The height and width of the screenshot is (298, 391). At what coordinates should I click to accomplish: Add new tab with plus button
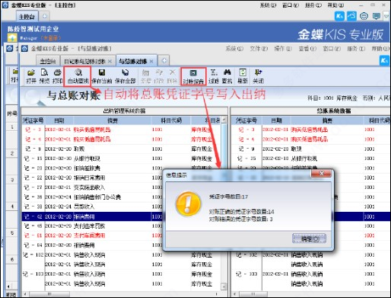point(164,61)
